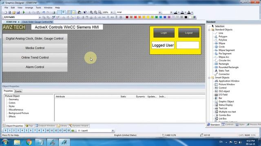The height and width of the screenshot is (146, 261).
Task: Click the Save diskette icon
Action: point(18,13)
